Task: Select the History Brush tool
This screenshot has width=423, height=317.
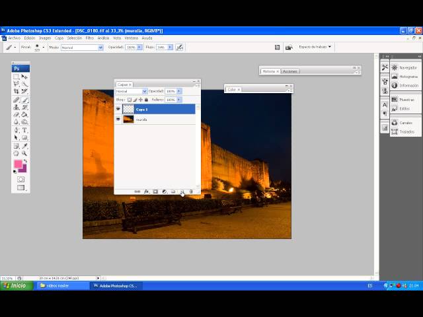Action: click(24, 107)
